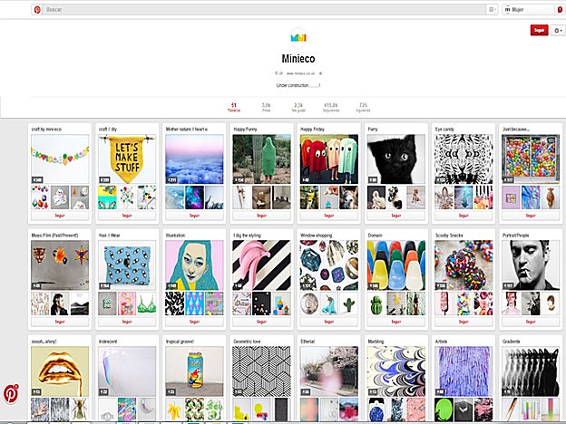Follow Minieco with the red Seguir button
This screenshot has width=566, height=424.
click(539, 30)
